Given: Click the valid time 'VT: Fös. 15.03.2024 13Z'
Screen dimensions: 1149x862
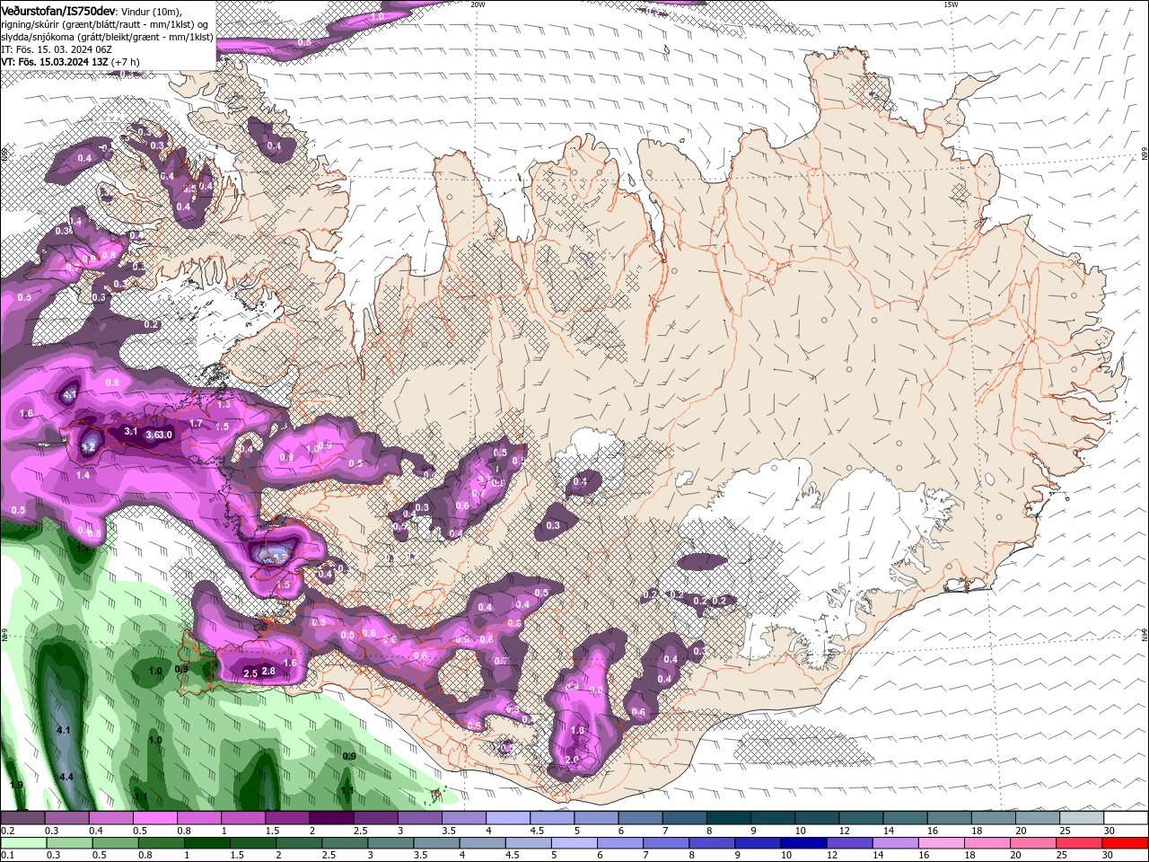Looking at the screenshot, I should point(55,62).
